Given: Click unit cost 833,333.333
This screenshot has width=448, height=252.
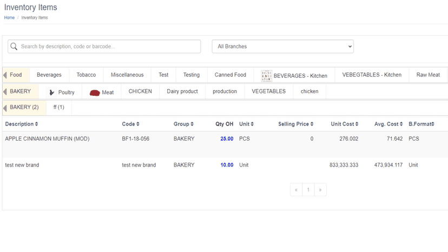Looking at the screenshot, I should (344, 165).
